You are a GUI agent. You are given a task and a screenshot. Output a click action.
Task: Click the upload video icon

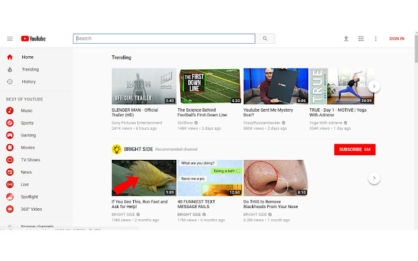(x=346, y=38)
